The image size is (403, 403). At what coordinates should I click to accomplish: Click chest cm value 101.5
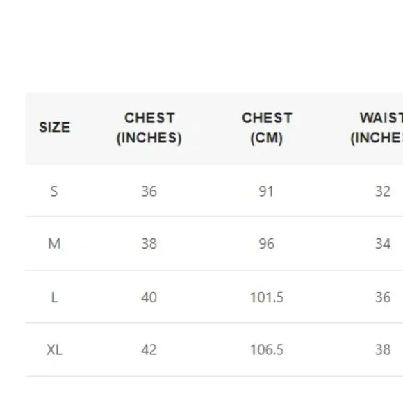click(267, 297)
